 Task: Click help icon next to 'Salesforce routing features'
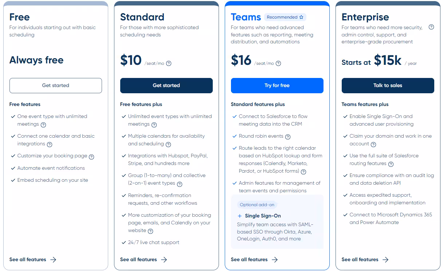pyautogui.click(x=391, y=164)
